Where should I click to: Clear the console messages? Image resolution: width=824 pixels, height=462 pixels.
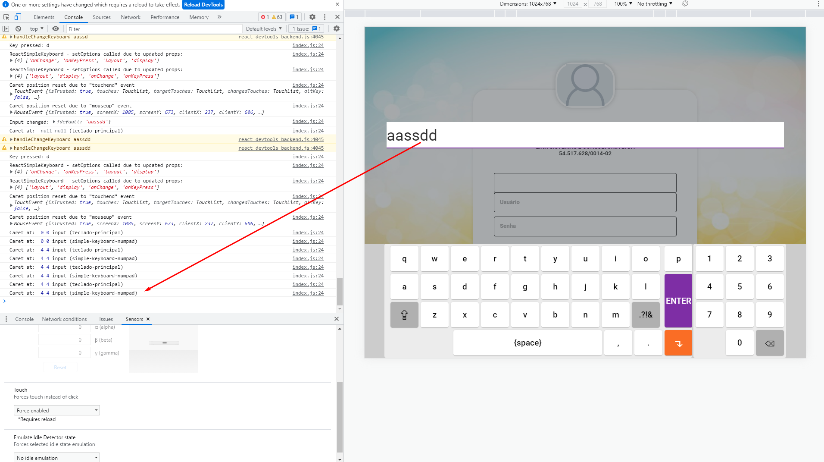pos(19,28)
